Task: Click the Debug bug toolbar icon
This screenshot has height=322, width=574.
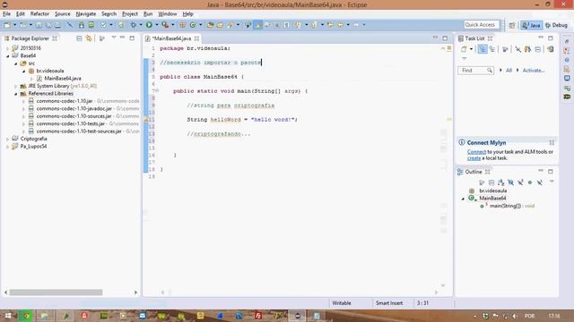Action: click(134, 25)
